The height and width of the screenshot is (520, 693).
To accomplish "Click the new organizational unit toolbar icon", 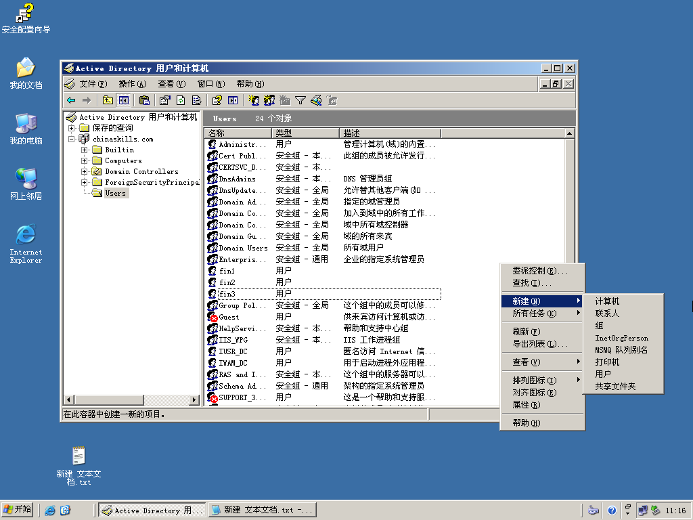I will tap(285, 100).
